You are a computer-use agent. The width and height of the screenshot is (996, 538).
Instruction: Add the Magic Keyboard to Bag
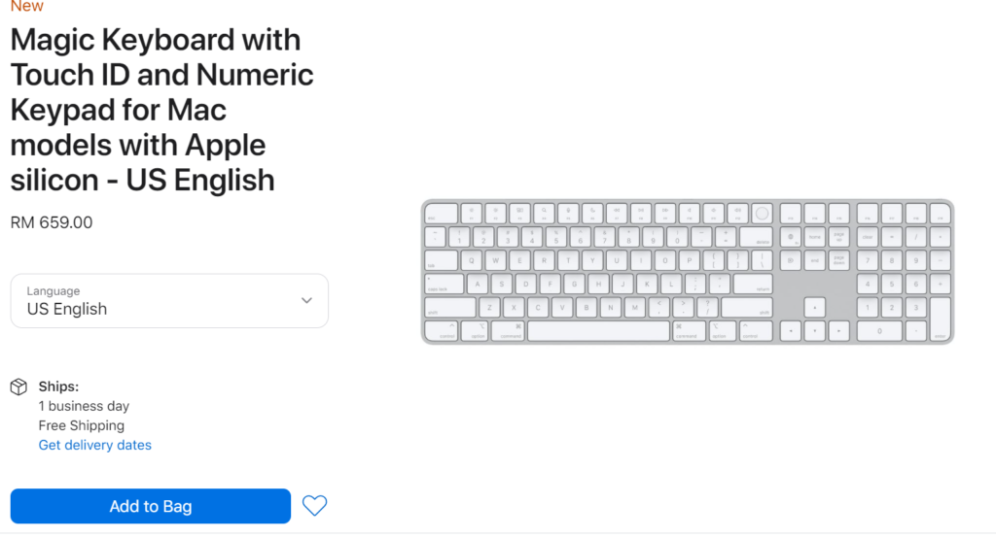(x=151, y=506)
